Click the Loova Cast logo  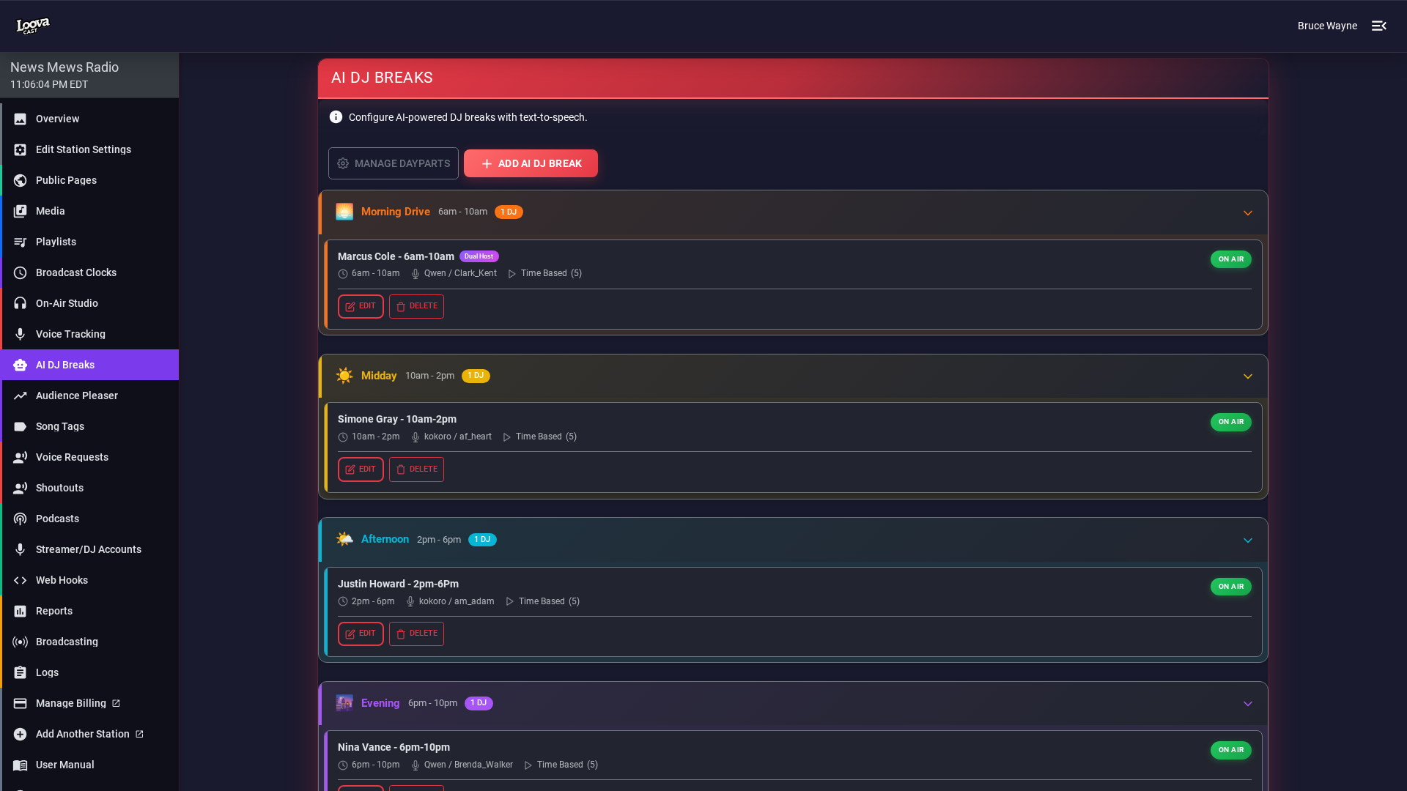click(x=33, y=26)
